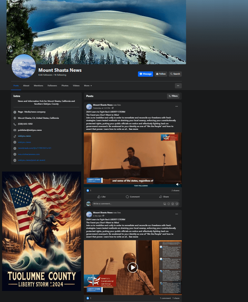The image size is (248, 302).
Task: Expand See more on the first post
Action: pyautogui.click(x=133, y=129)
